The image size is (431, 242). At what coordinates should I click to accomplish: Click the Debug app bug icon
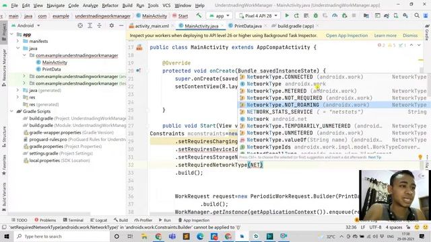pyautogui.click(x=316, y=15)
